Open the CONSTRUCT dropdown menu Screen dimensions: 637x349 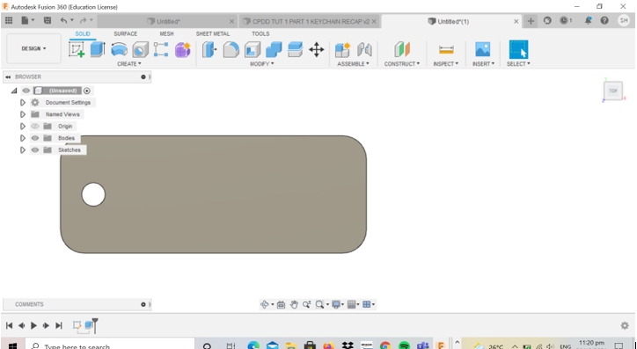click(x=402, y=63)
